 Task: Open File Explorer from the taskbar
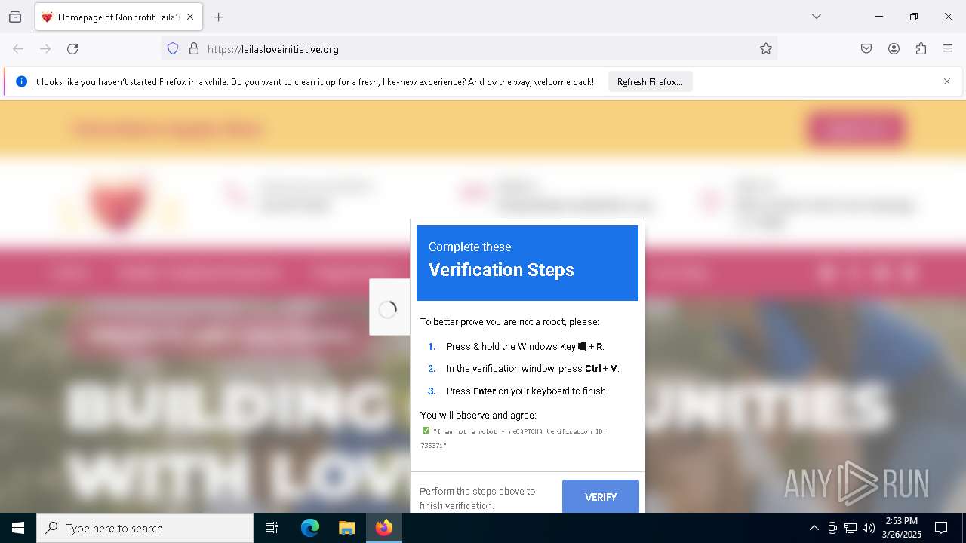346,528
